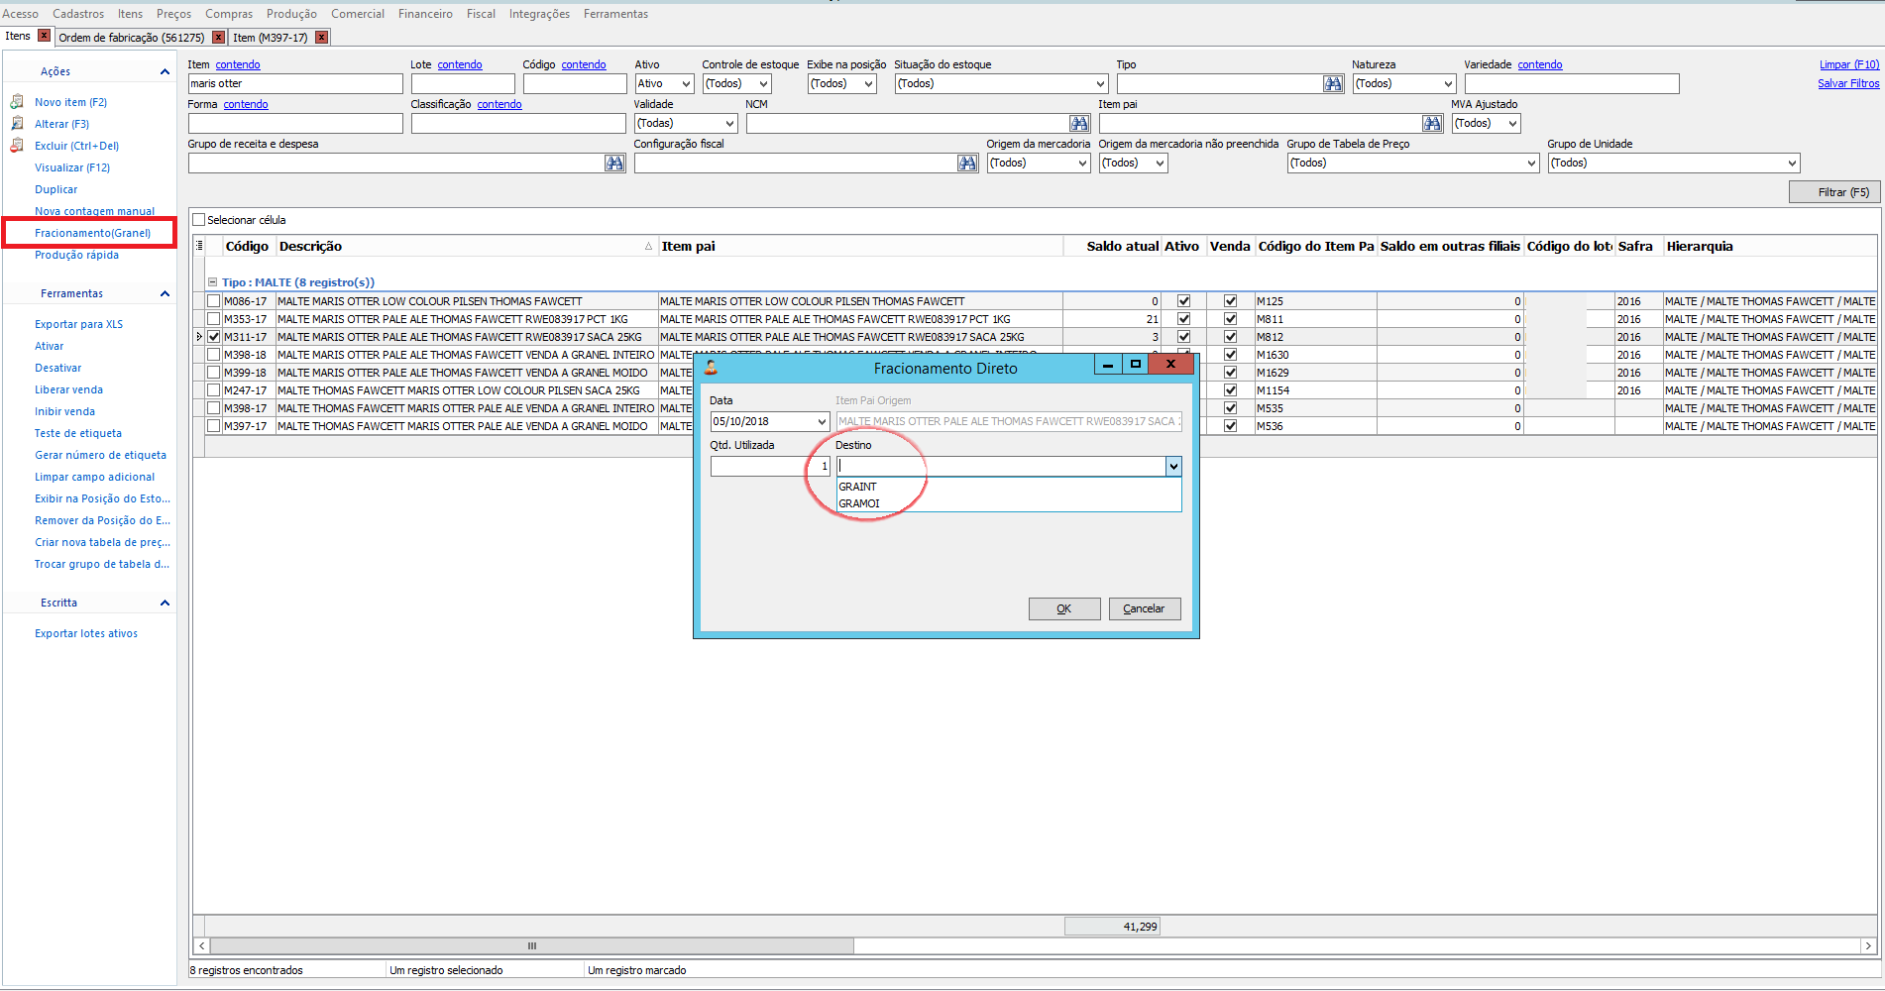The image size is (1885, 991).
Task: Click OK in Fracionamento Direto dialog
Action: [1063, 608]
